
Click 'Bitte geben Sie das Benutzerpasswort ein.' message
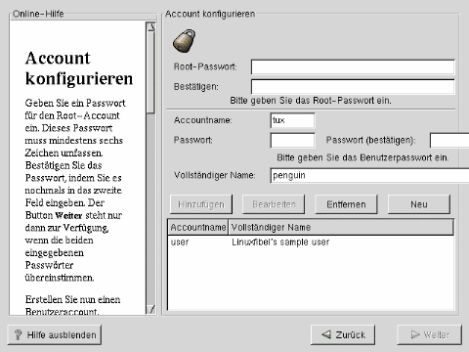[362, 157]
